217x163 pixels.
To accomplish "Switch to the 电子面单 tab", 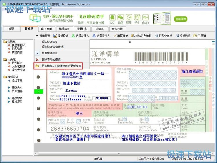I will 47,29.
